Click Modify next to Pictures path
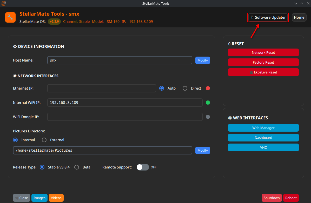The width and height of the screenshot is (311, 203). 202,151
